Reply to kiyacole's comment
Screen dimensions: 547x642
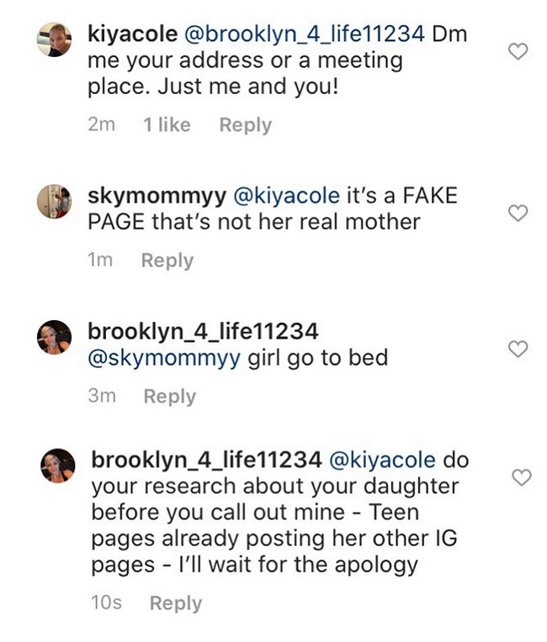coord(245,125)
